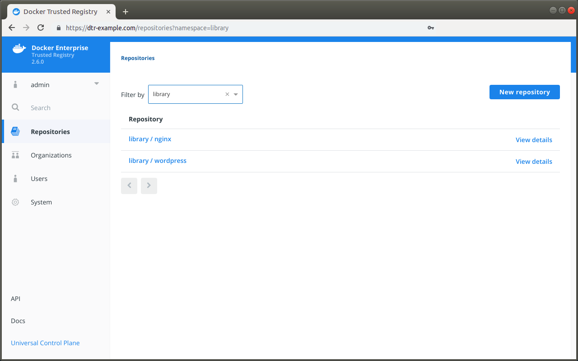Image resolution: width=578 pixels, height=361 pixels.
Task: Go to the next page of repositories
Action: [x=149, y=185]
